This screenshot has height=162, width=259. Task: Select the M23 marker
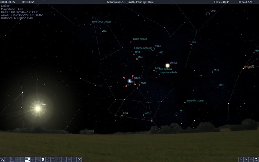(x=157, y=55)
